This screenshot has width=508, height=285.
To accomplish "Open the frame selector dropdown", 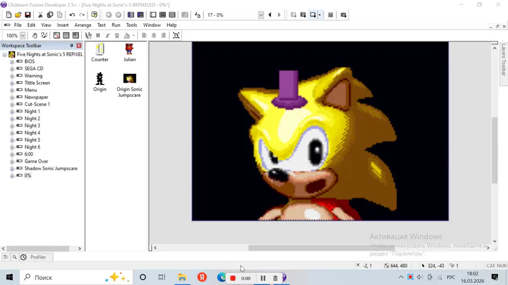I will point(261,15).
